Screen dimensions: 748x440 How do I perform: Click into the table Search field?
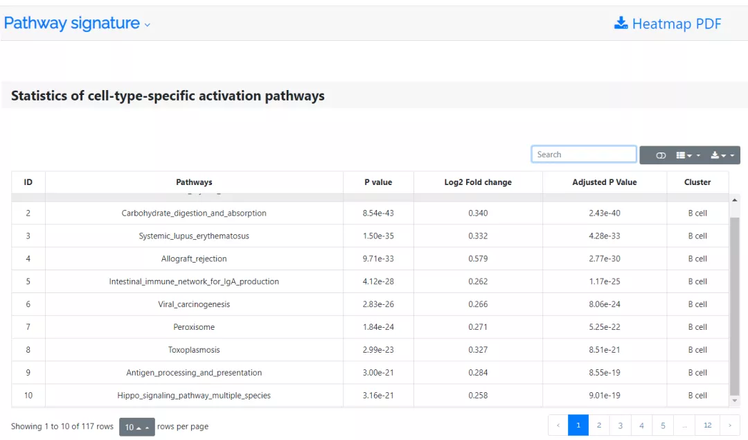583,155
